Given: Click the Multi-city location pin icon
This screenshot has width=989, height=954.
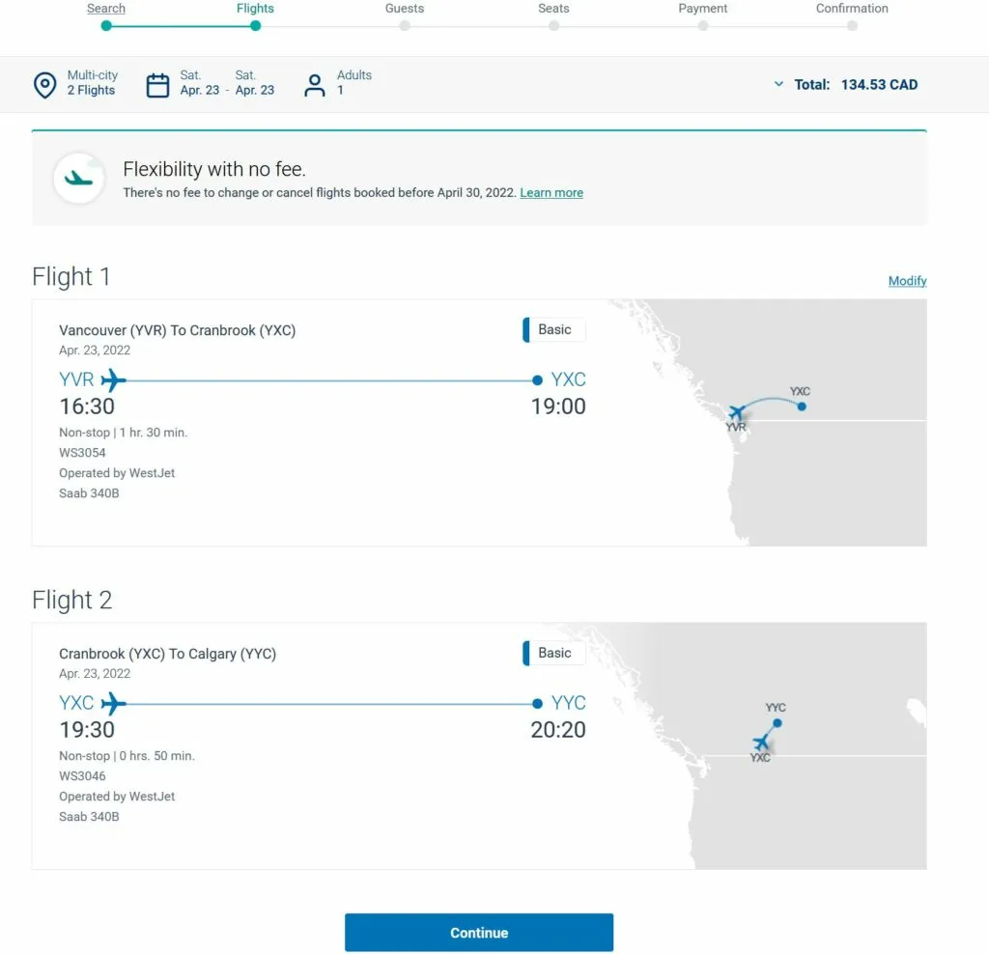Looking at the screenshot, I should [x=45, y=85].
